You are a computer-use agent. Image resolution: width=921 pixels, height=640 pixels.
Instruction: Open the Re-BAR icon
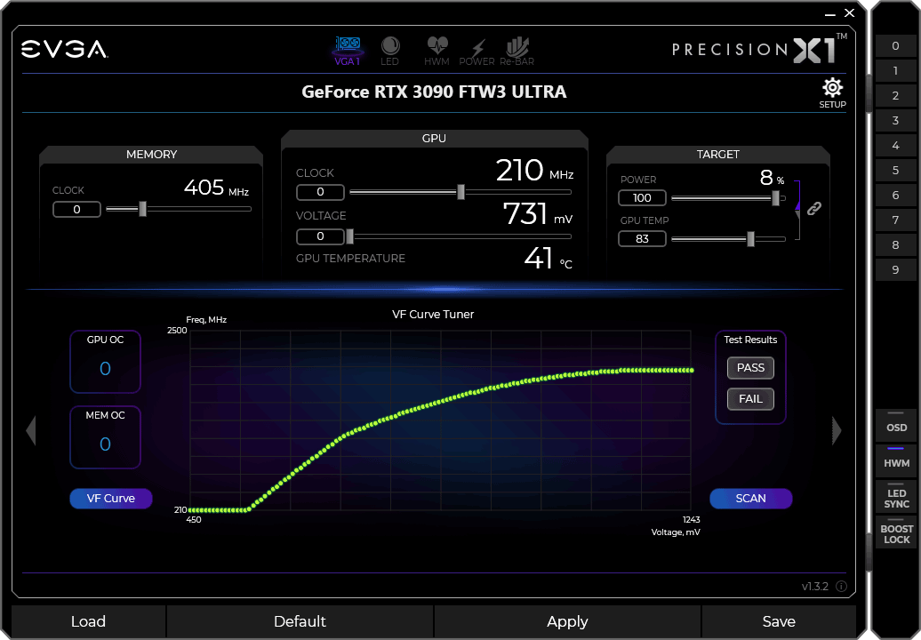point(517,50)
